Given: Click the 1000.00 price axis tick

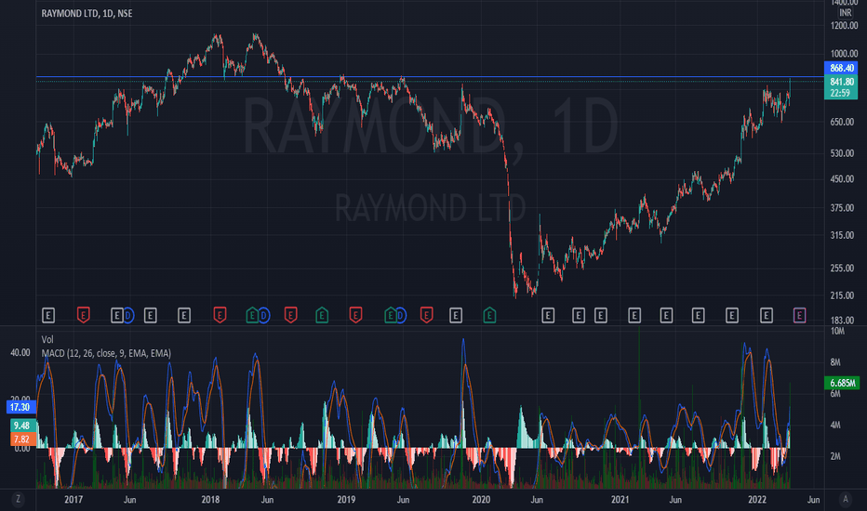Looking at the screenshot, I should [844, 54].
